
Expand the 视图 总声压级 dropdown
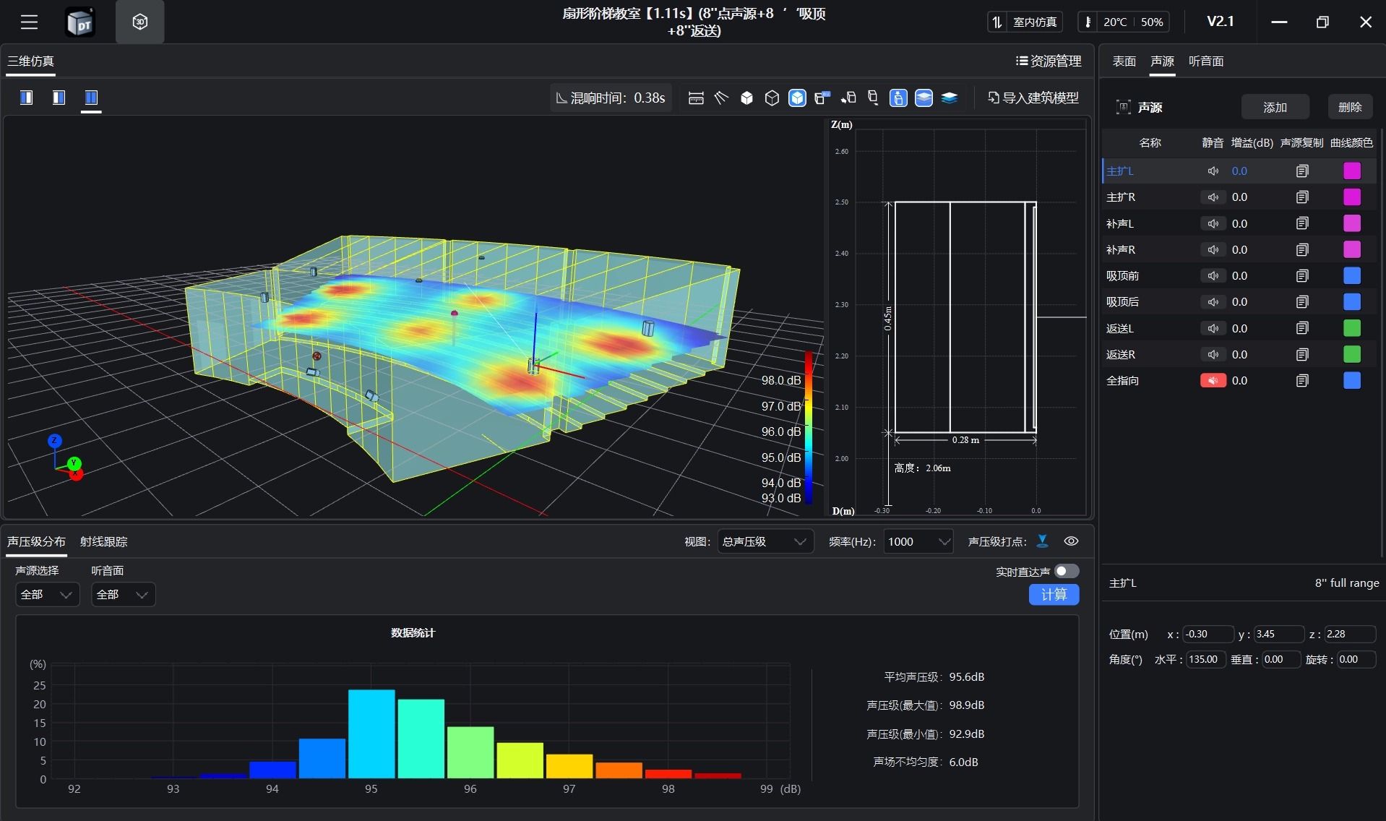click(x=765, y=542)
